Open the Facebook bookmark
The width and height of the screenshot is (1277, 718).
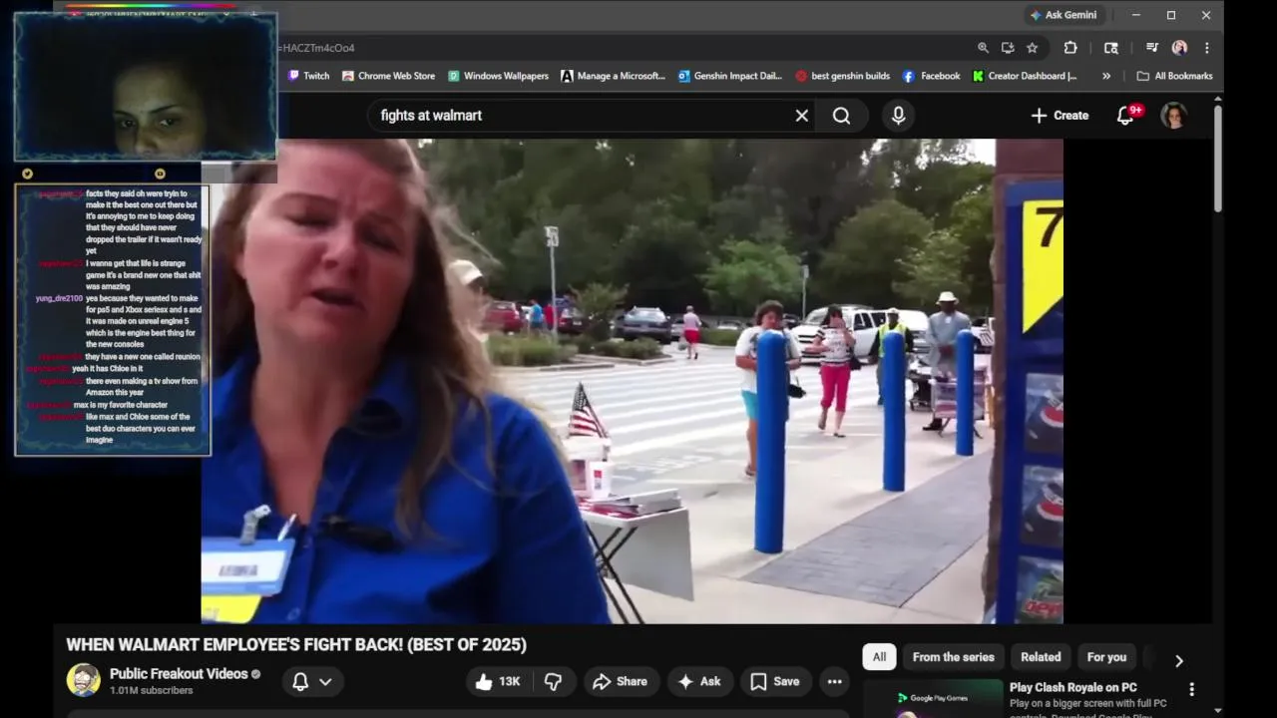(932, 76)
